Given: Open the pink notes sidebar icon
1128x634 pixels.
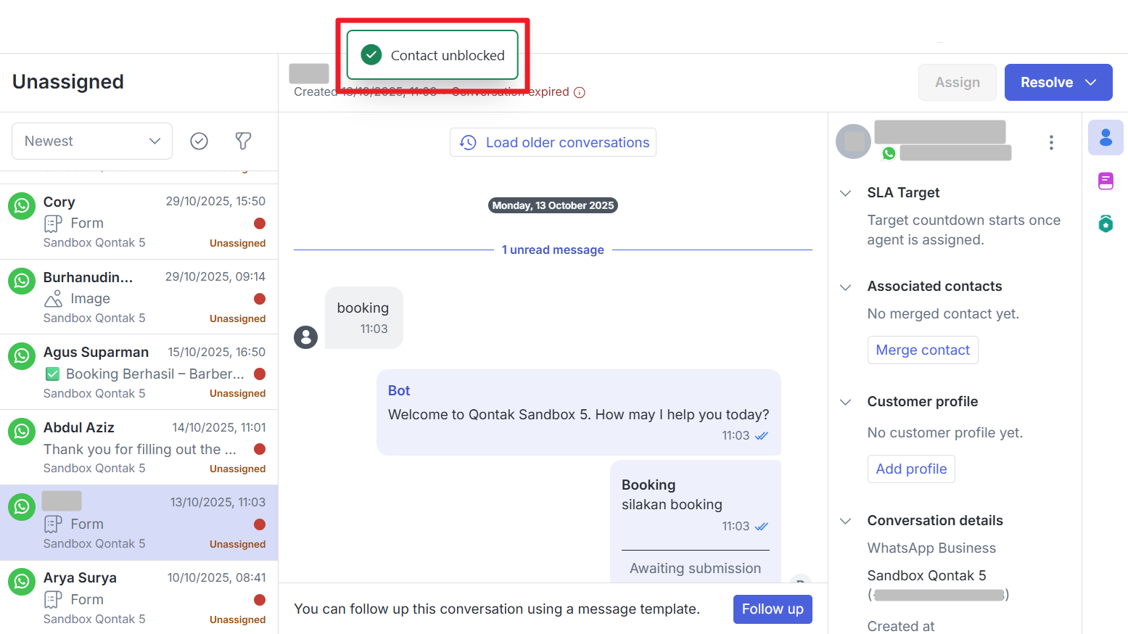Looking at the screenshot, I should pyautogui.click(x=1105, y=181).
